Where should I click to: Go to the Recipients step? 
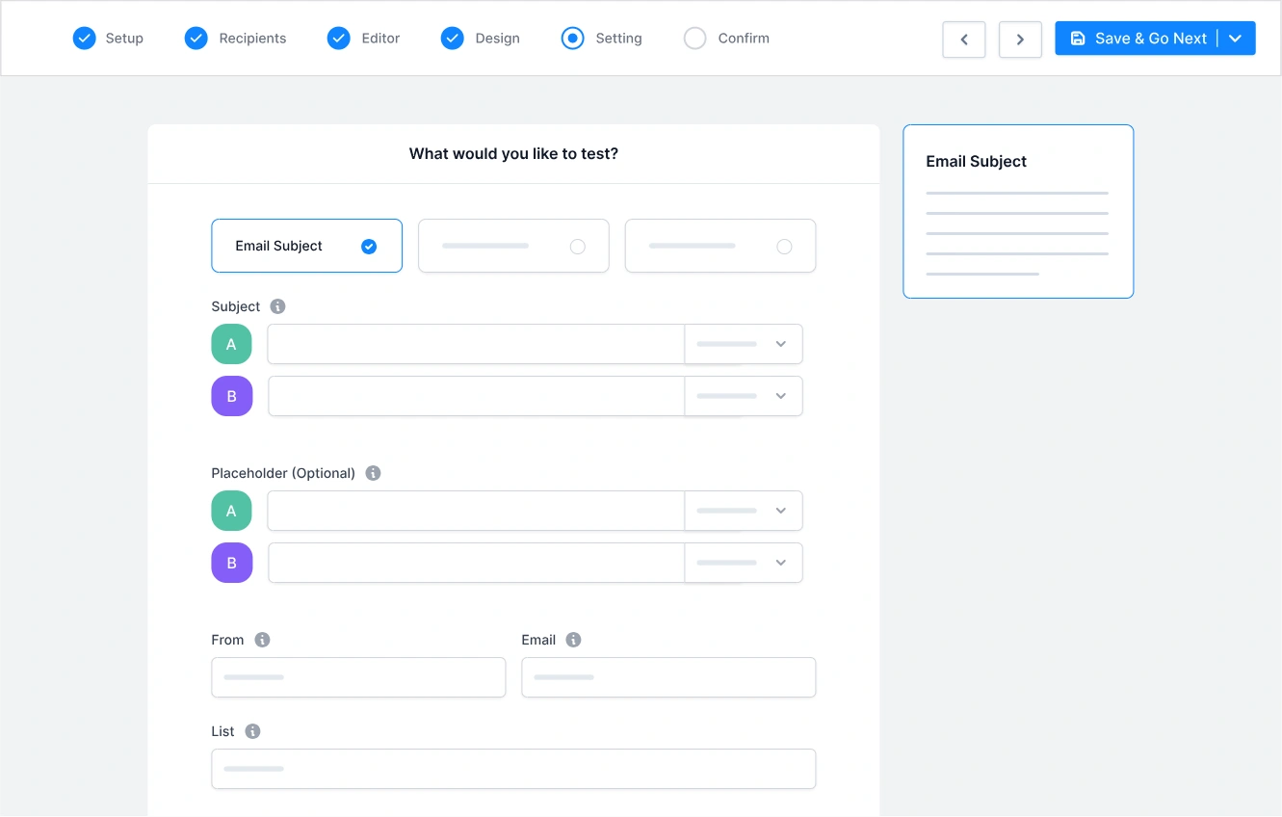[236, 39]
